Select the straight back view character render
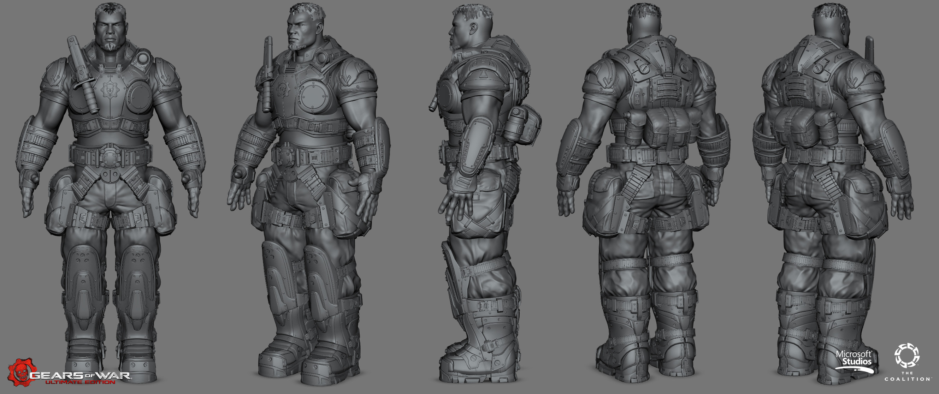 (643, 193)
